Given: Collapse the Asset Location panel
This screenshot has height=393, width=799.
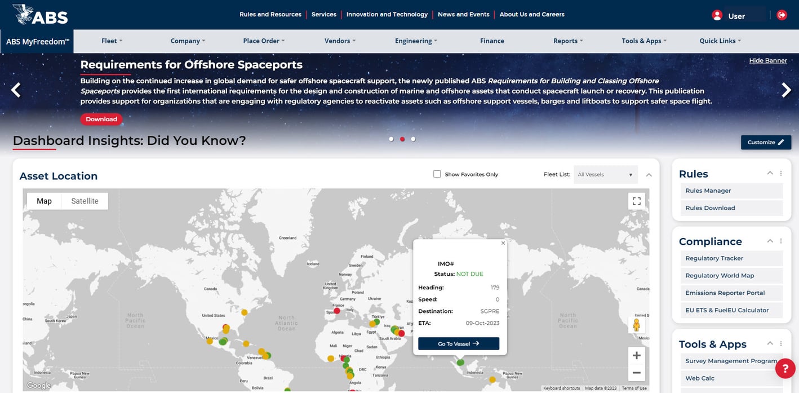Looking at the screenshot, I should 649,175.
